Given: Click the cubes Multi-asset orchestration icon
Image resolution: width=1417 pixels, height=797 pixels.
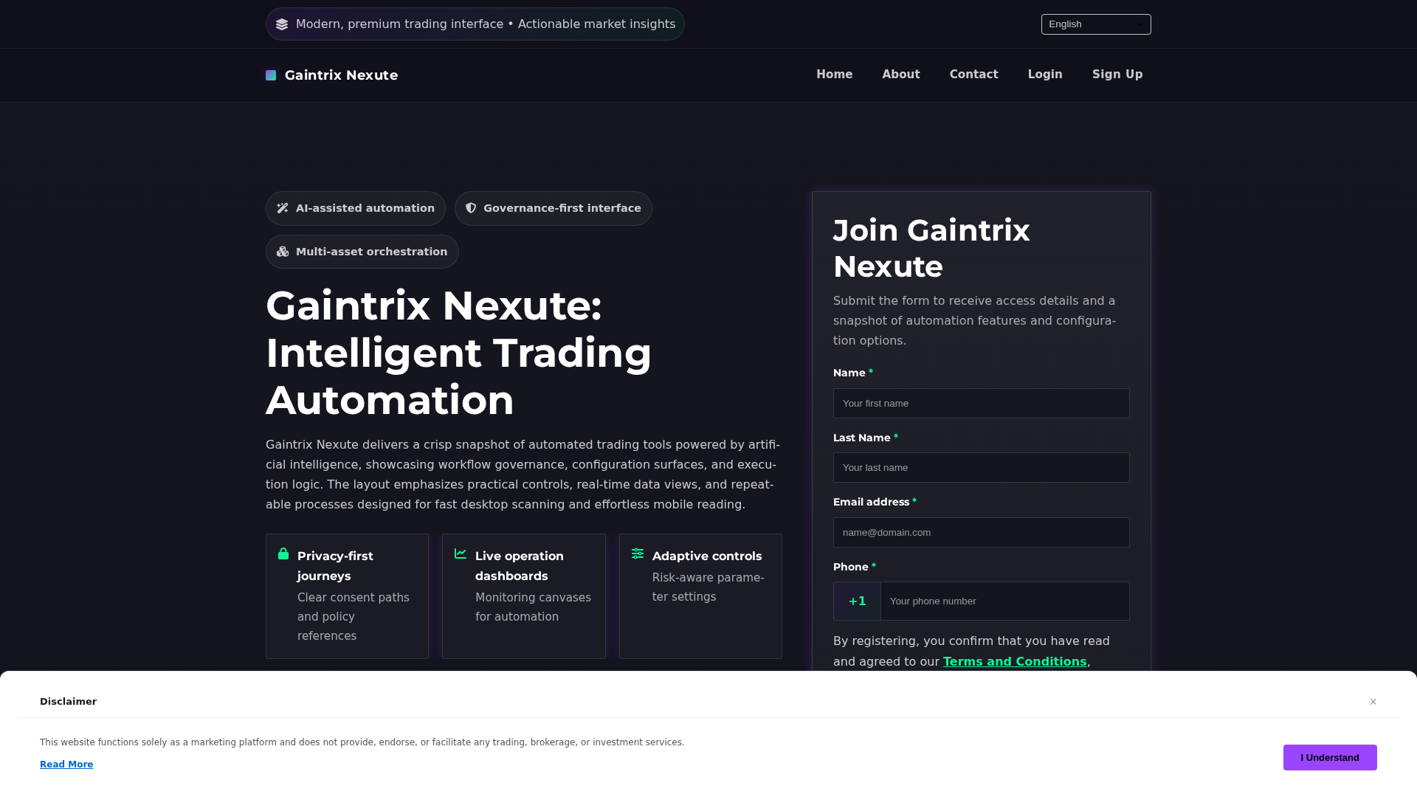Looking at the screenshot, I should (283, 252).
